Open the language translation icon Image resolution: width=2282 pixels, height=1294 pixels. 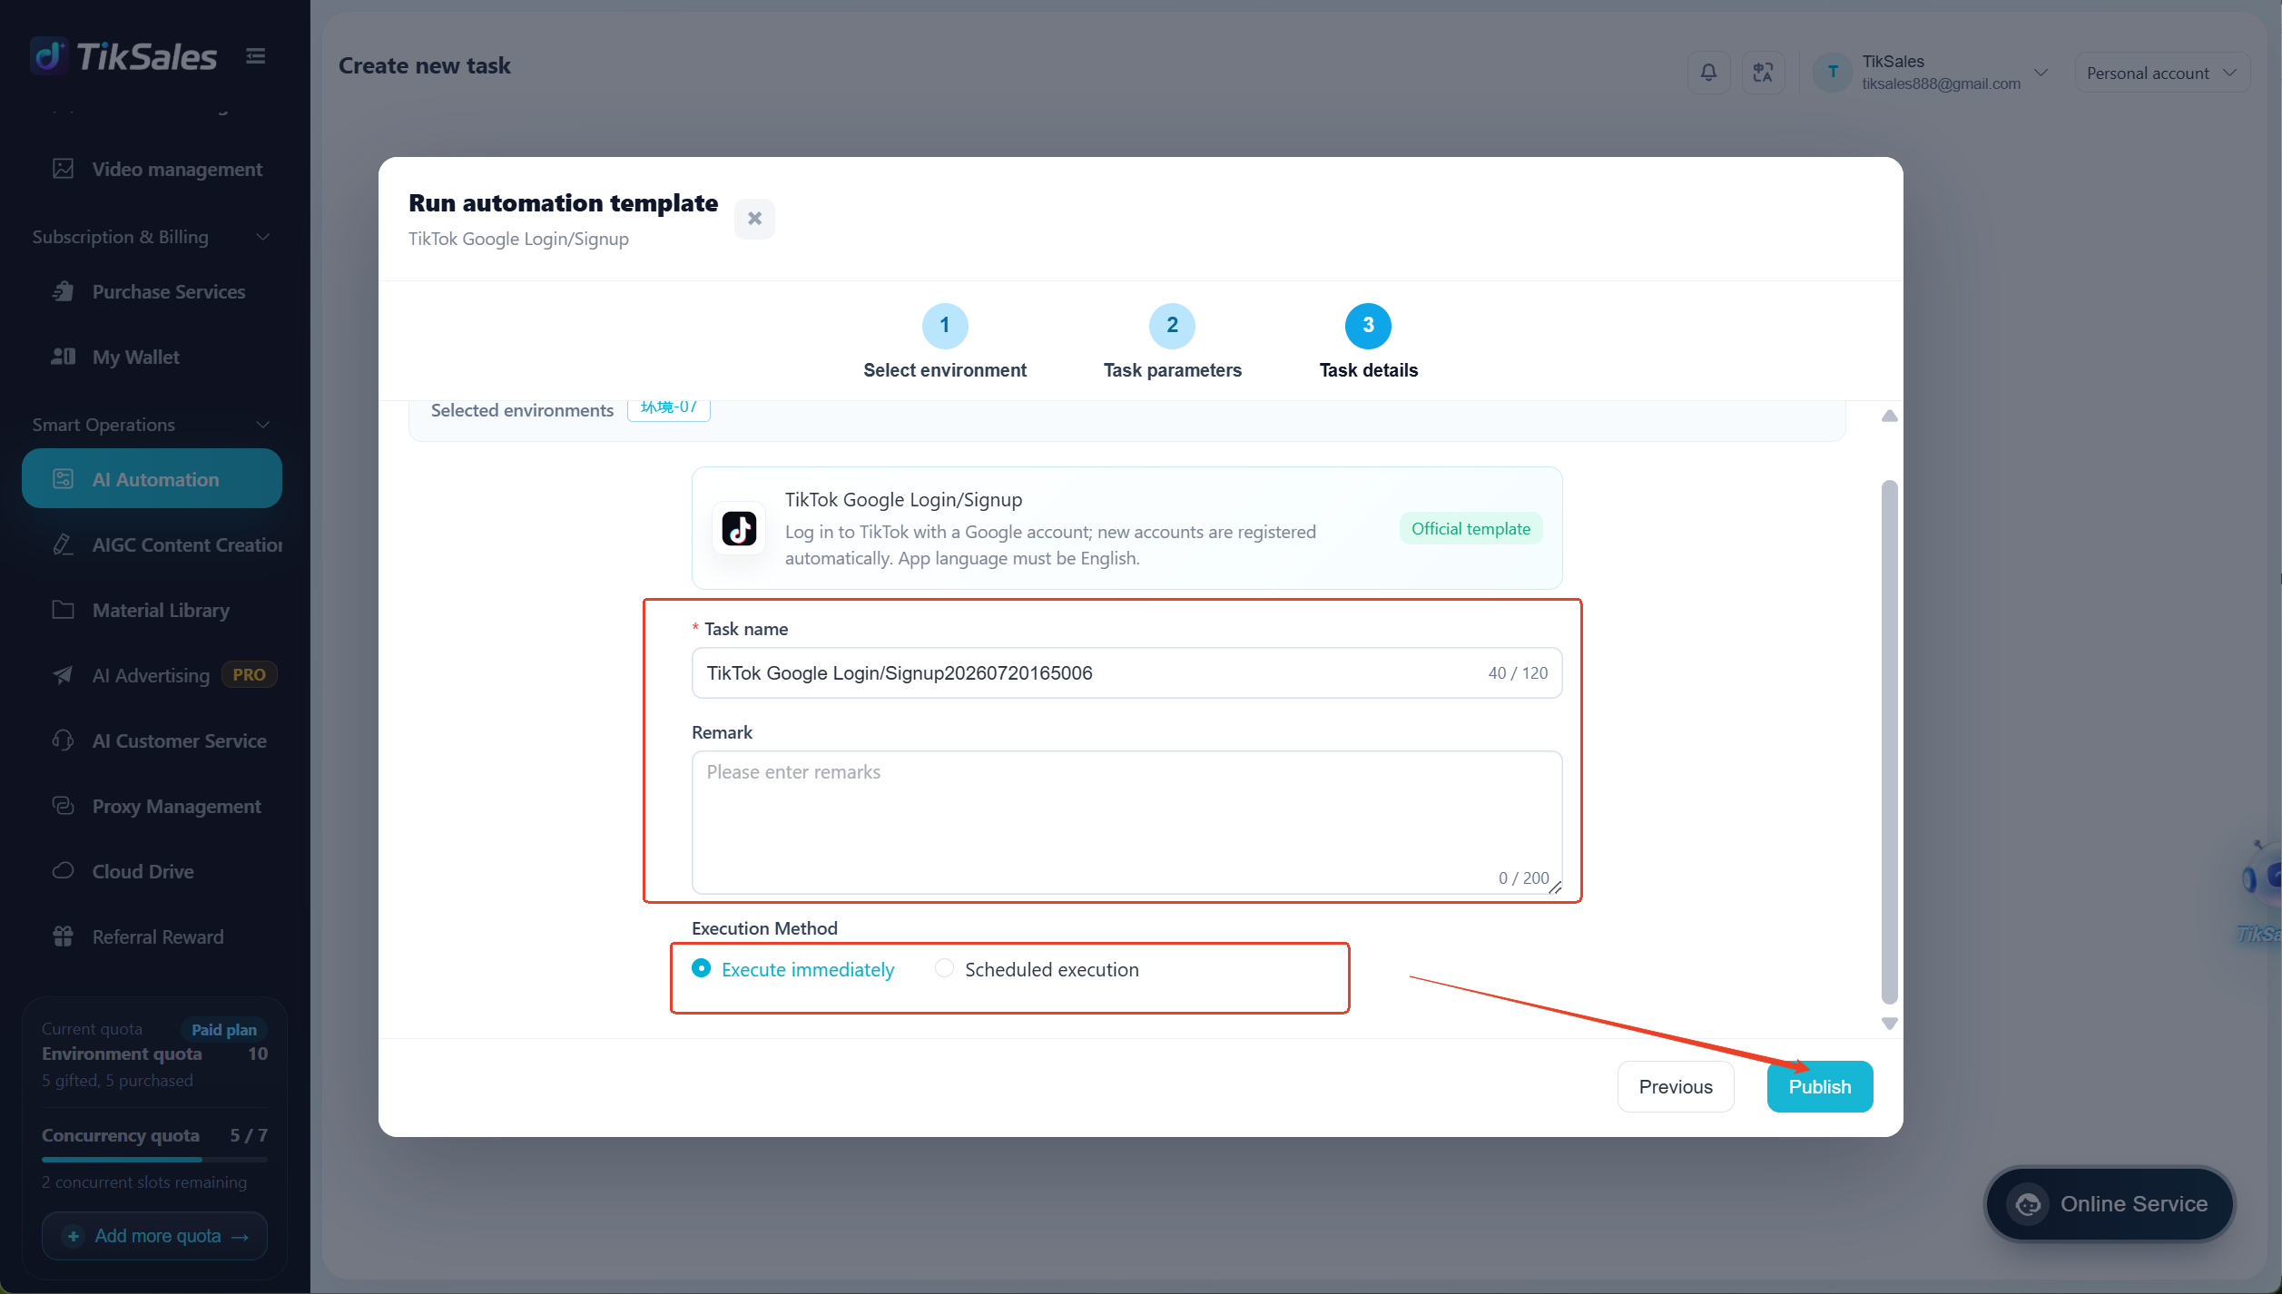click(x=1763, y=72)
